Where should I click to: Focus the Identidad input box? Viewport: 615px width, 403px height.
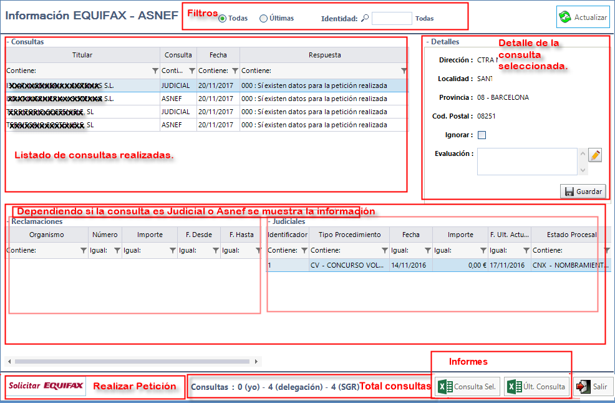(x=392, y=19)
